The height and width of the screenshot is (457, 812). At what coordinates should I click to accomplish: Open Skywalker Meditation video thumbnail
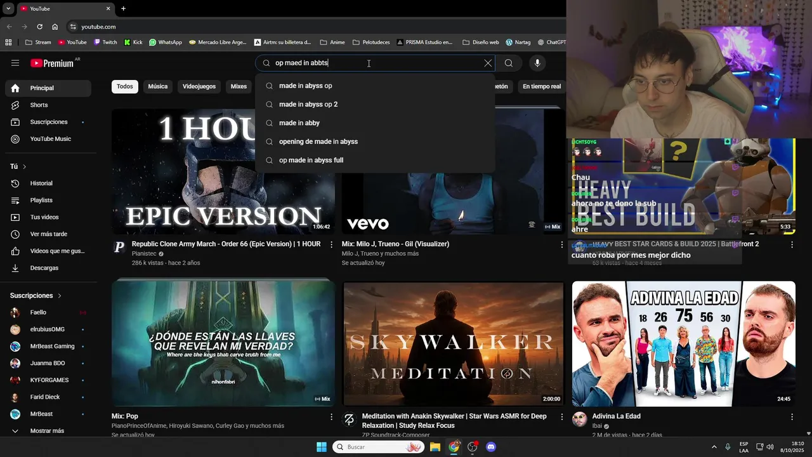pyautogui.click(x=454, y=343)
